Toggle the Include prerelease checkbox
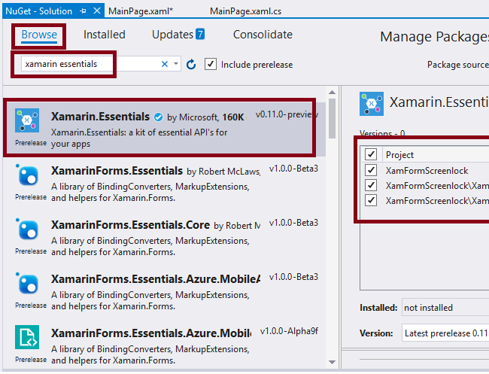 tap(211, 65)
